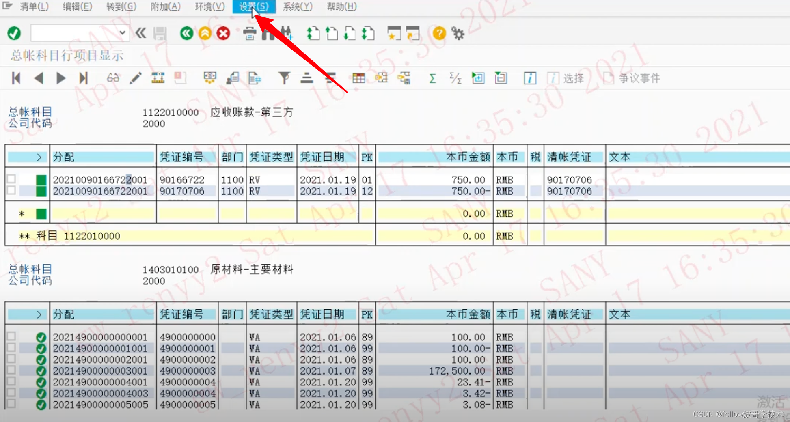Jump to next item arrow

[61, 78]
